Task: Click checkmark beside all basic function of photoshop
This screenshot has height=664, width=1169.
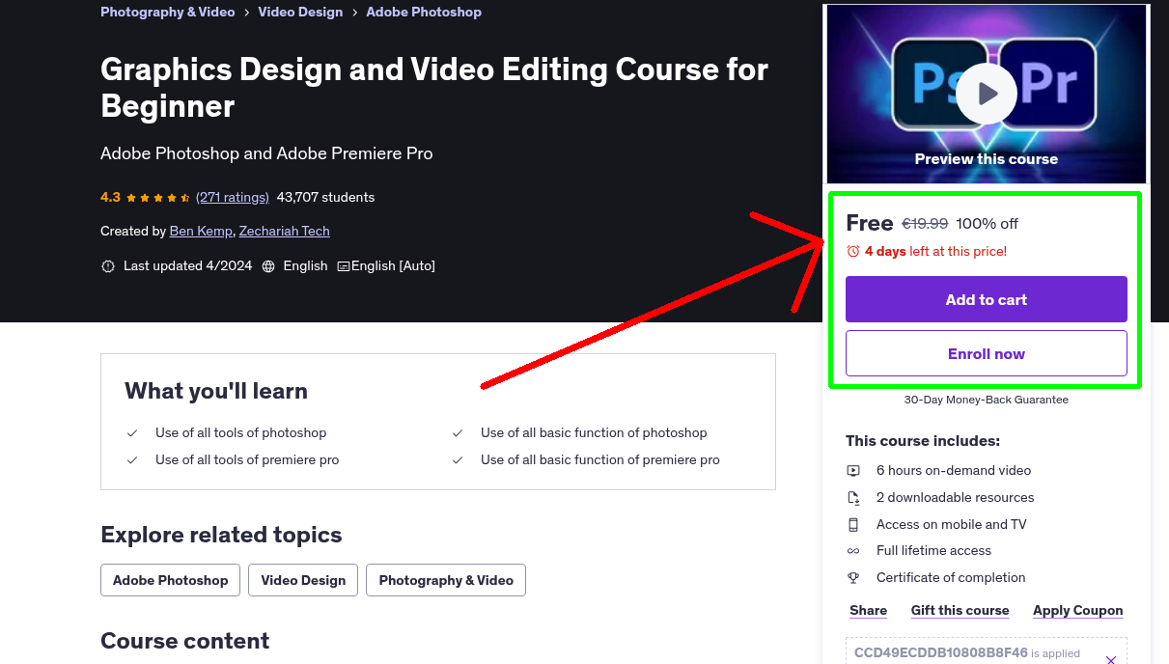Action: point(458,433)
